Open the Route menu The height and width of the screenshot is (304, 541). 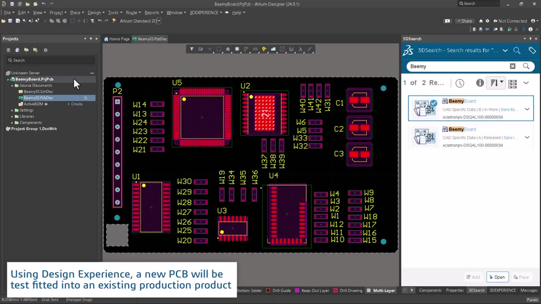[x=133, y=13]
